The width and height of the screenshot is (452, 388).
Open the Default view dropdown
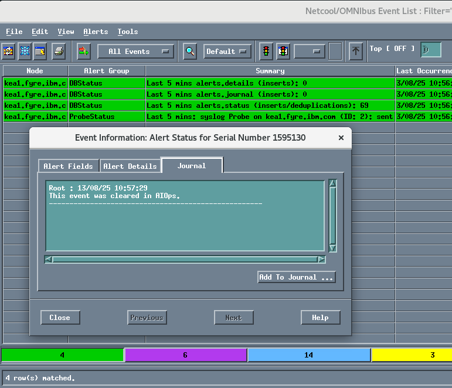[x=227, y=52]
